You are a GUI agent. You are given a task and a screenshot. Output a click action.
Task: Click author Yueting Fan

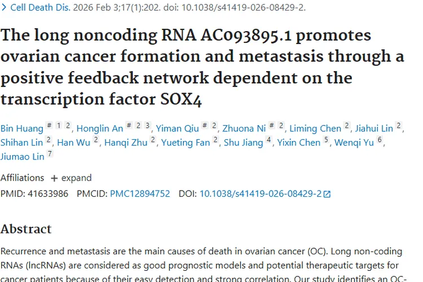(x=186, y=143)
